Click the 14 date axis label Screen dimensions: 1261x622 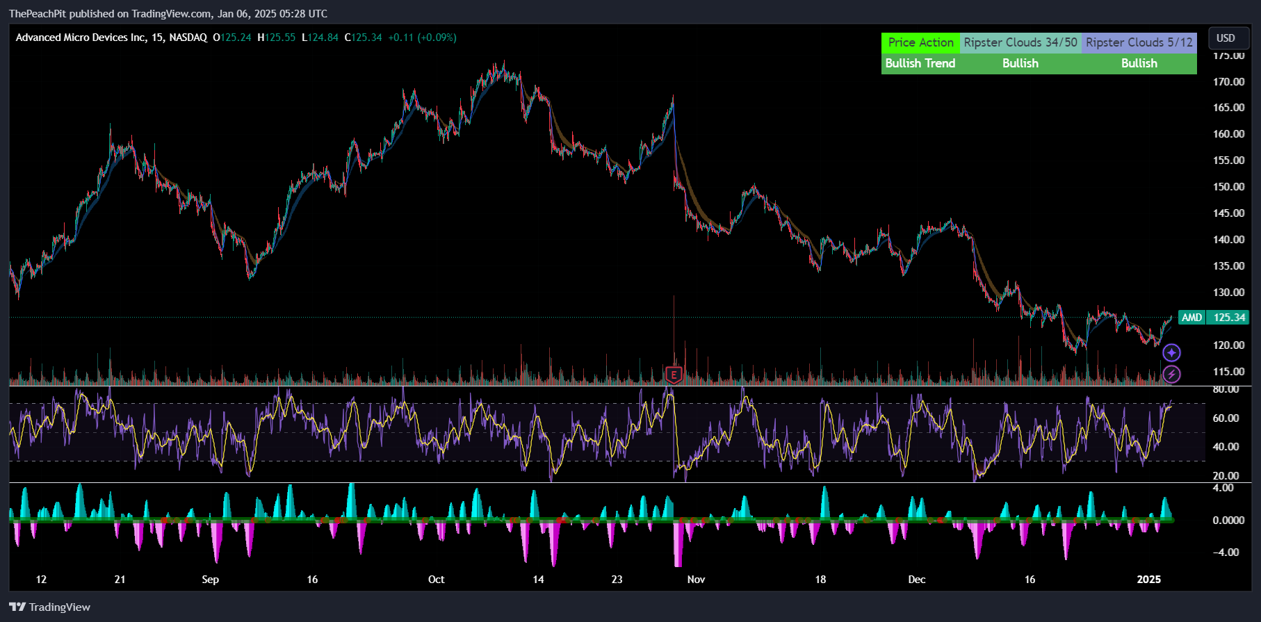point(538,580)
